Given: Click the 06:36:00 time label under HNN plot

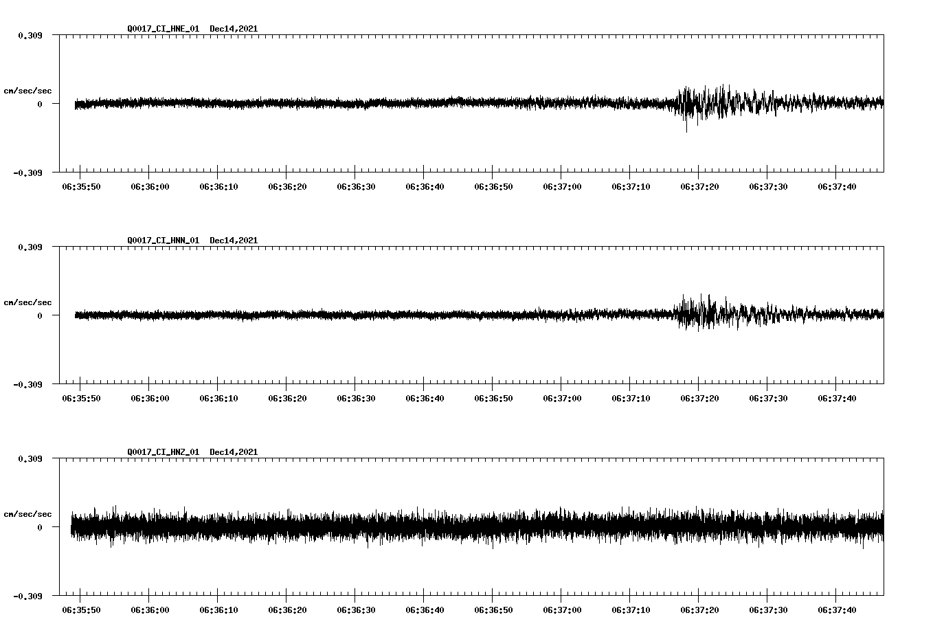Looking at the screenshot, I should (x=150, y=399).
